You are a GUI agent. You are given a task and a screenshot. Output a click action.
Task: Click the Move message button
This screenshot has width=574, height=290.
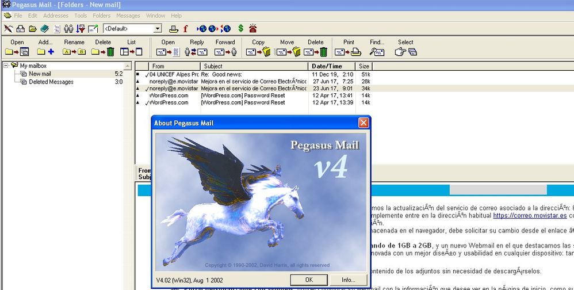click(x=287, y=48)
